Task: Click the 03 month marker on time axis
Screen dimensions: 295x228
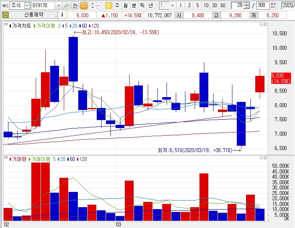Action: coord(118,224)
